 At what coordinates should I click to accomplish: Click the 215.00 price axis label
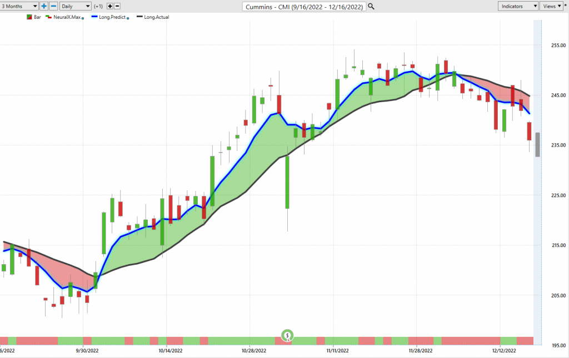558,245
